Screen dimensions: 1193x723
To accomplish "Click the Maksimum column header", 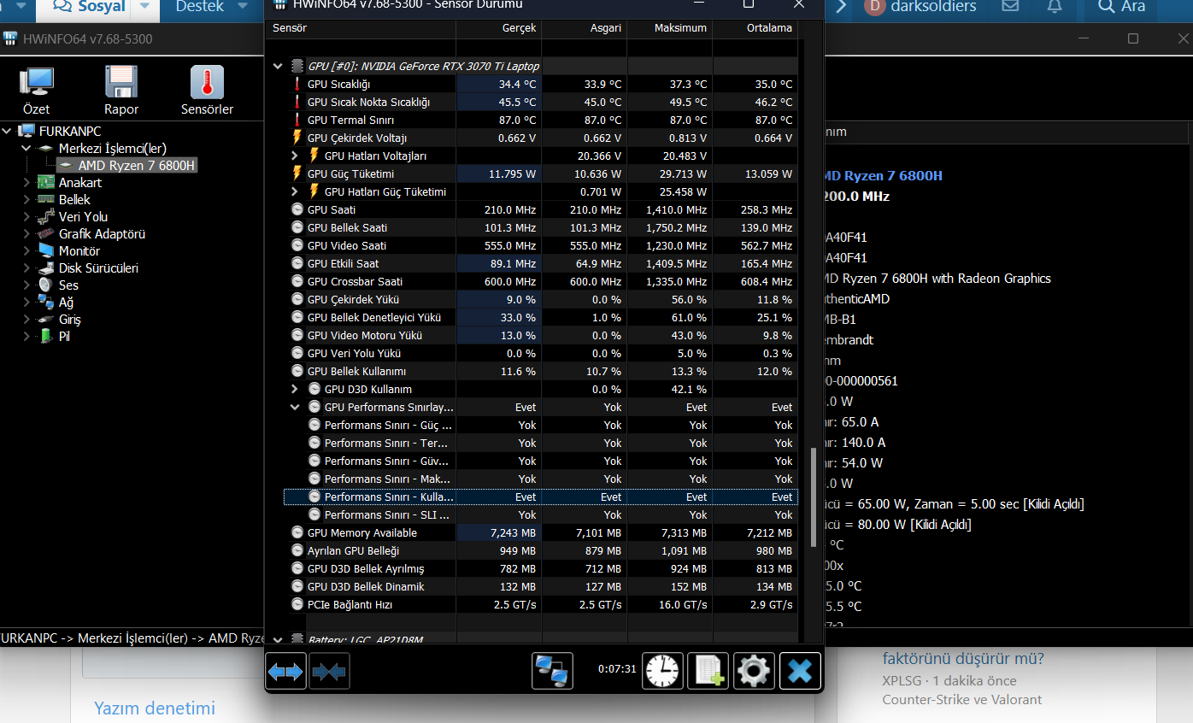I will (670, 28).
